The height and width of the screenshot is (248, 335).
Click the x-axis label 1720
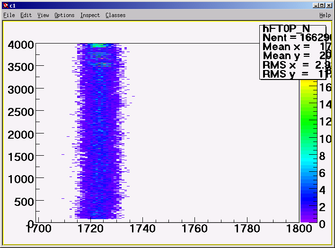90,229
